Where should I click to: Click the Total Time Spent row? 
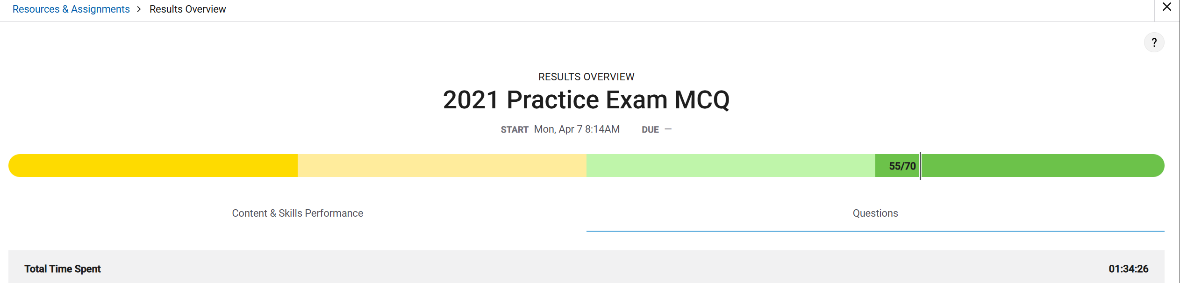63,269
